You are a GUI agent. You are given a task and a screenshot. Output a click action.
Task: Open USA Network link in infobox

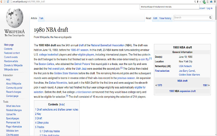pyautogui.click(x=185, y=66)
